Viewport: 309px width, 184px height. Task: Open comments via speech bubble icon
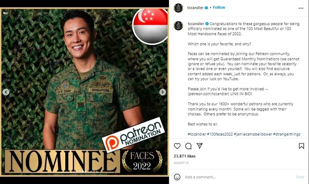point(188,146)
